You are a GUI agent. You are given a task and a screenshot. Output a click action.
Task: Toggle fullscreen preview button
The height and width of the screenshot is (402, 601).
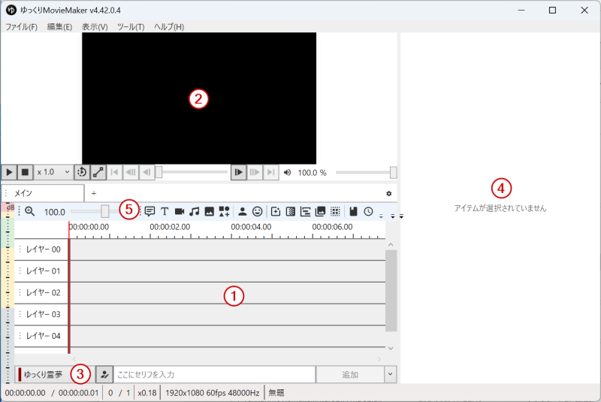(x=98, y=172)
